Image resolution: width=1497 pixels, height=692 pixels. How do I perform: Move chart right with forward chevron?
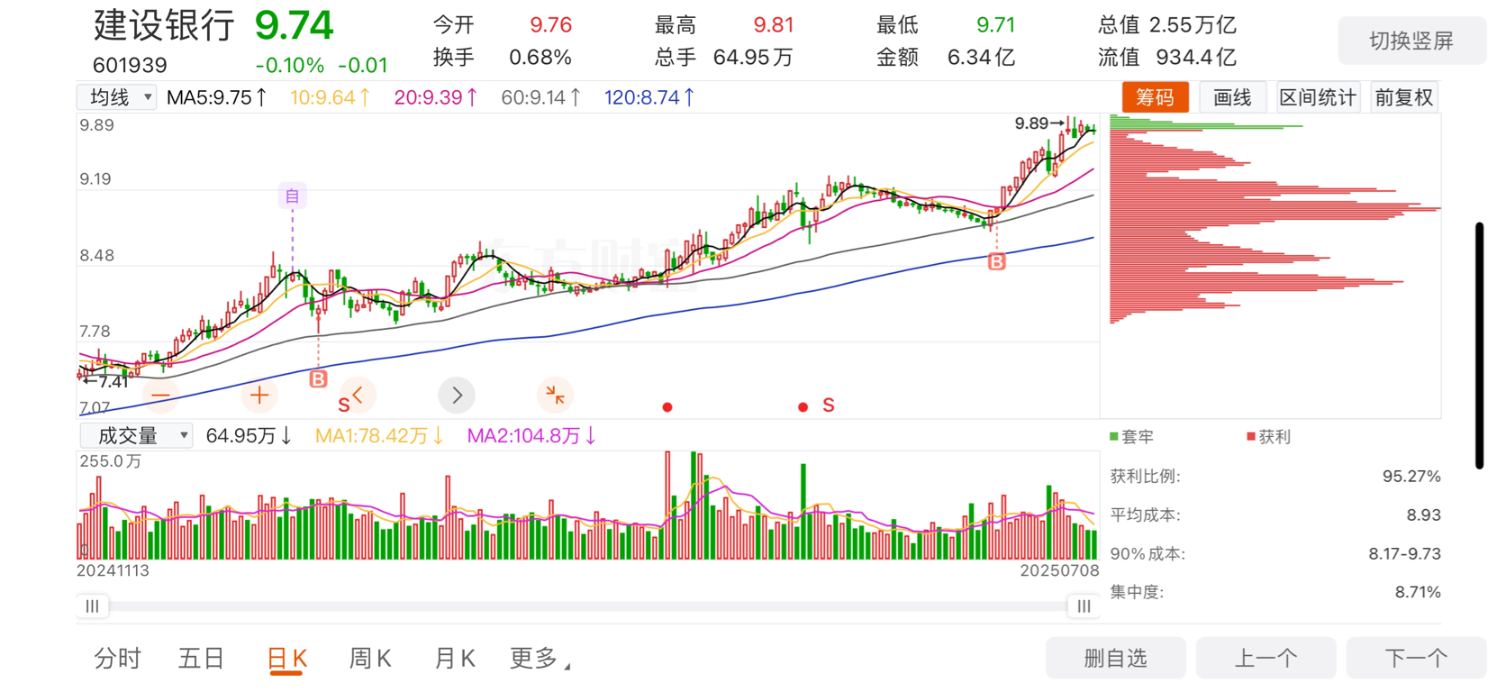coord(457,396)
